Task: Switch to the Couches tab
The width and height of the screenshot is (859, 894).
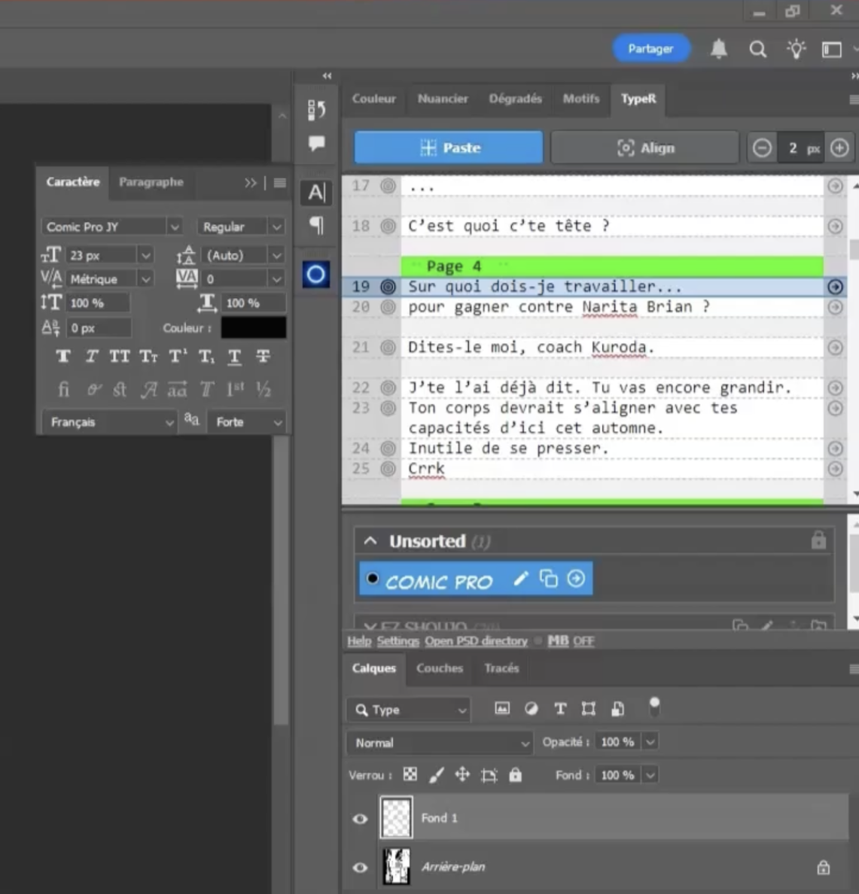Action: click(x=440, y=668)
